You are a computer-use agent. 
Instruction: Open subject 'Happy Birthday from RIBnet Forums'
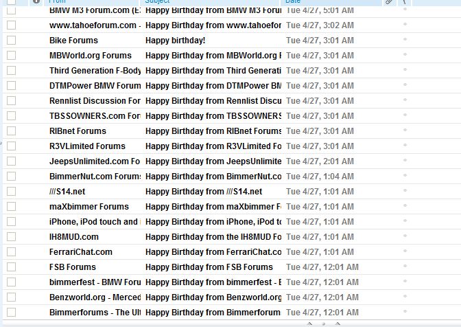coord(213,131)
